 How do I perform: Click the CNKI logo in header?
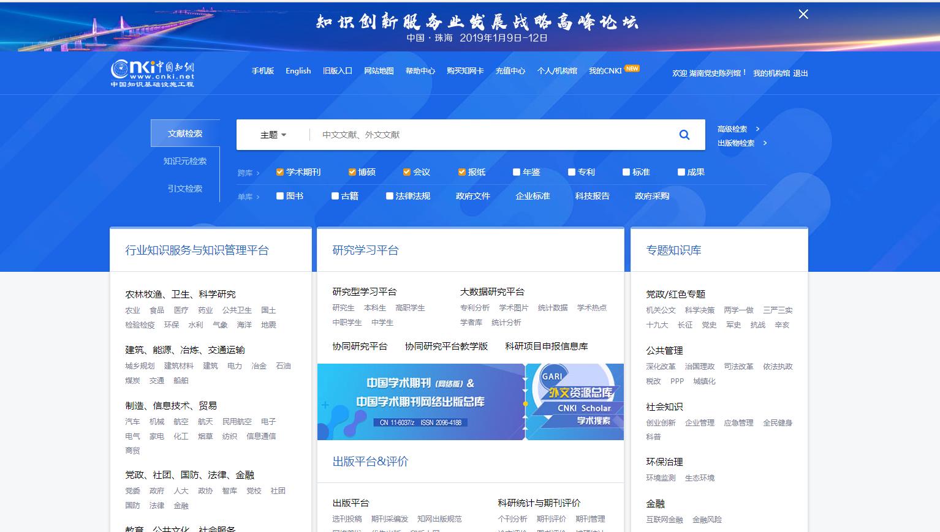(153, 74)
